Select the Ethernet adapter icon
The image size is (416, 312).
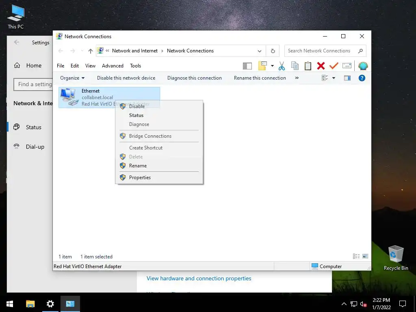coord(69,97)
